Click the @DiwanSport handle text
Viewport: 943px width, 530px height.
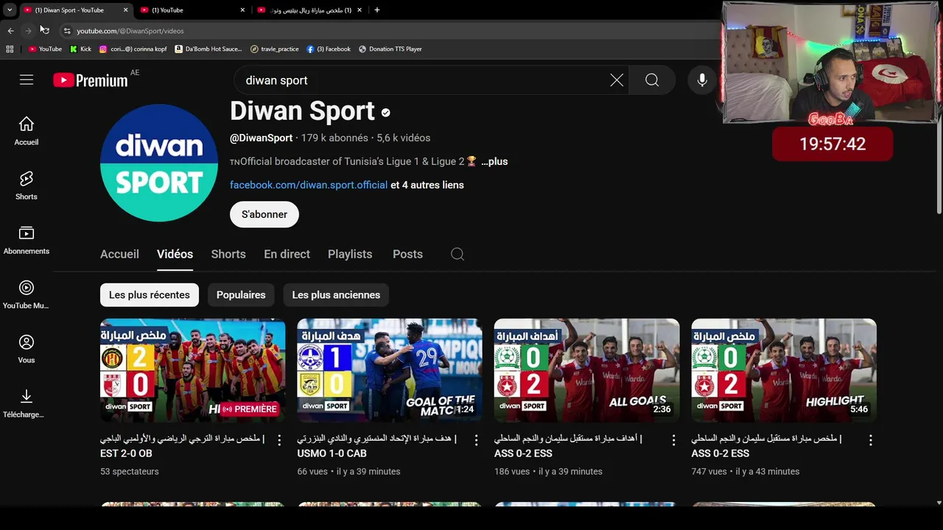[x=261, y=138]
